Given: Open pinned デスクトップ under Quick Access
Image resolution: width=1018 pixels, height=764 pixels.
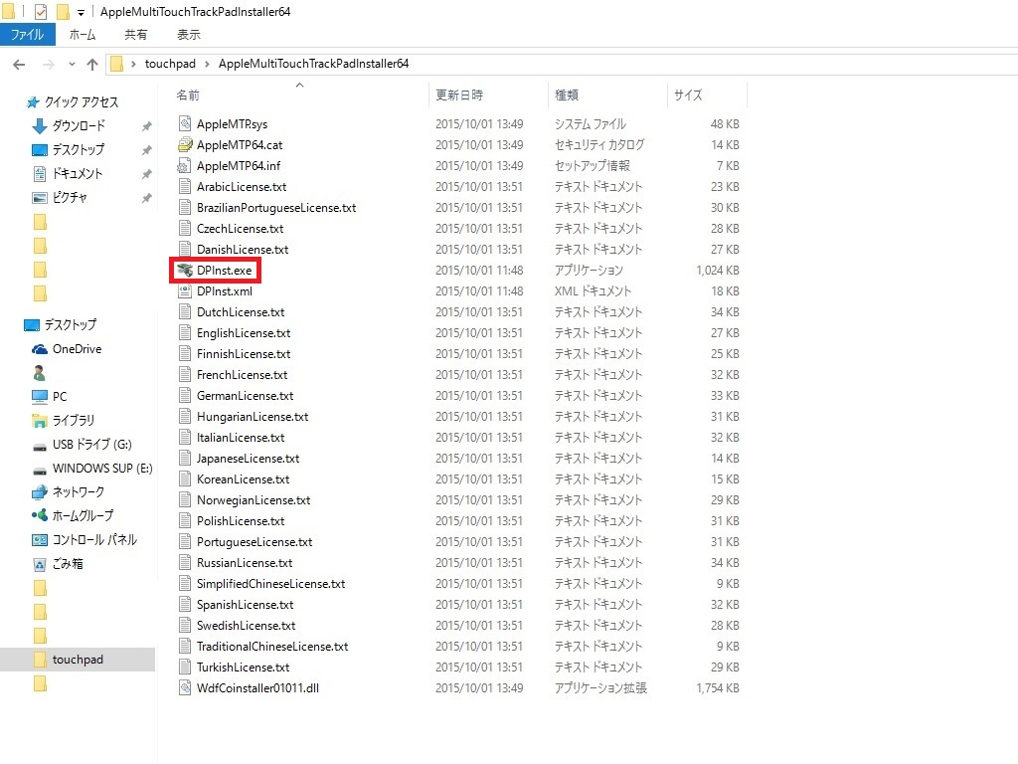Looking at the screenshot, I should 78,149.
